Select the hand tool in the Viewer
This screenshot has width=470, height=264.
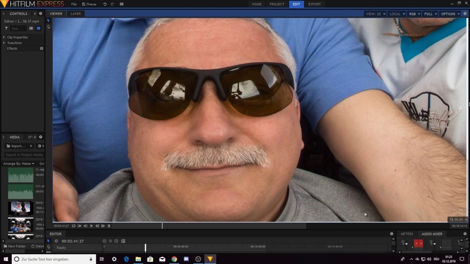[48, 27]
